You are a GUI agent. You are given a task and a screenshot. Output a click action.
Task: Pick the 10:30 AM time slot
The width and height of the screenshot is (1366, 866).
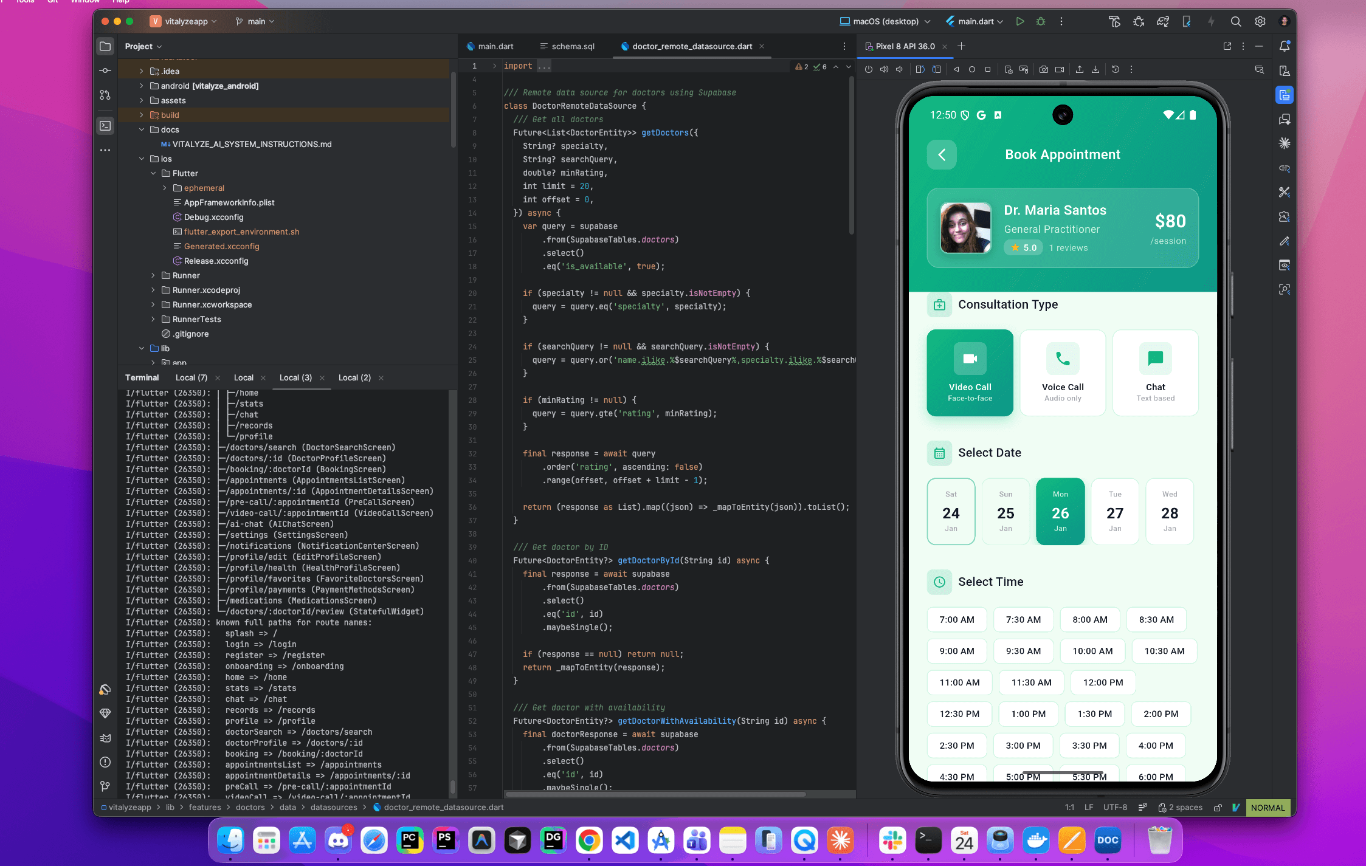point(1164,651)
